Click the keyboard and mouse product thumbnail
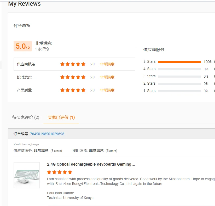The height and width of the screenshot is (206, 215). (27, 175)
